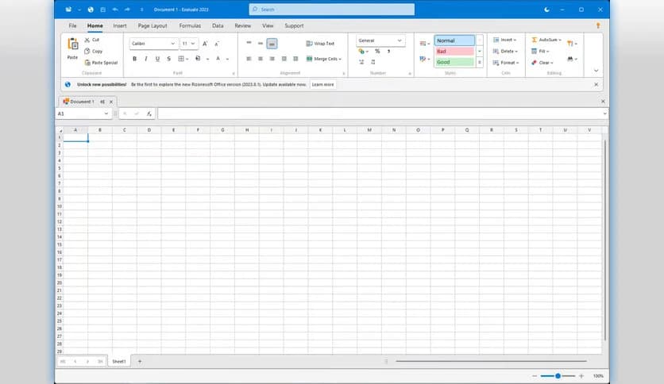
Task: Click Learn more in the update banner
Action: (322, 85)
